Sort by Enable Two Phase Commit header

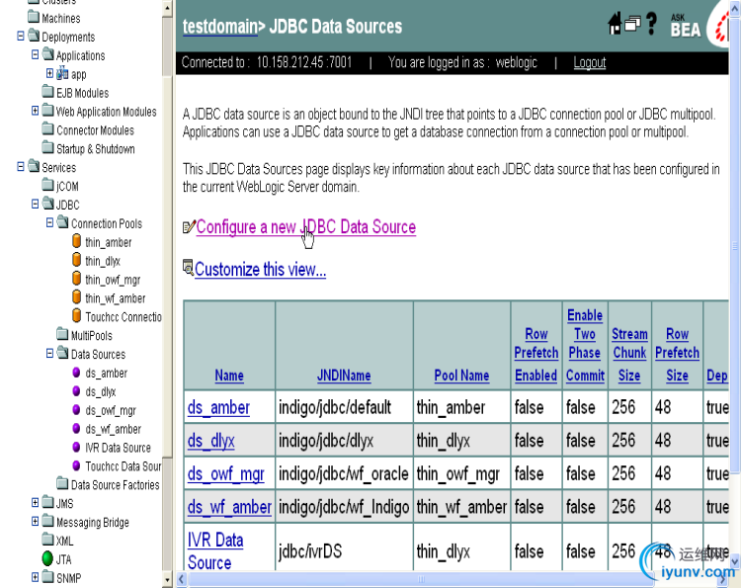coord(585,345)
